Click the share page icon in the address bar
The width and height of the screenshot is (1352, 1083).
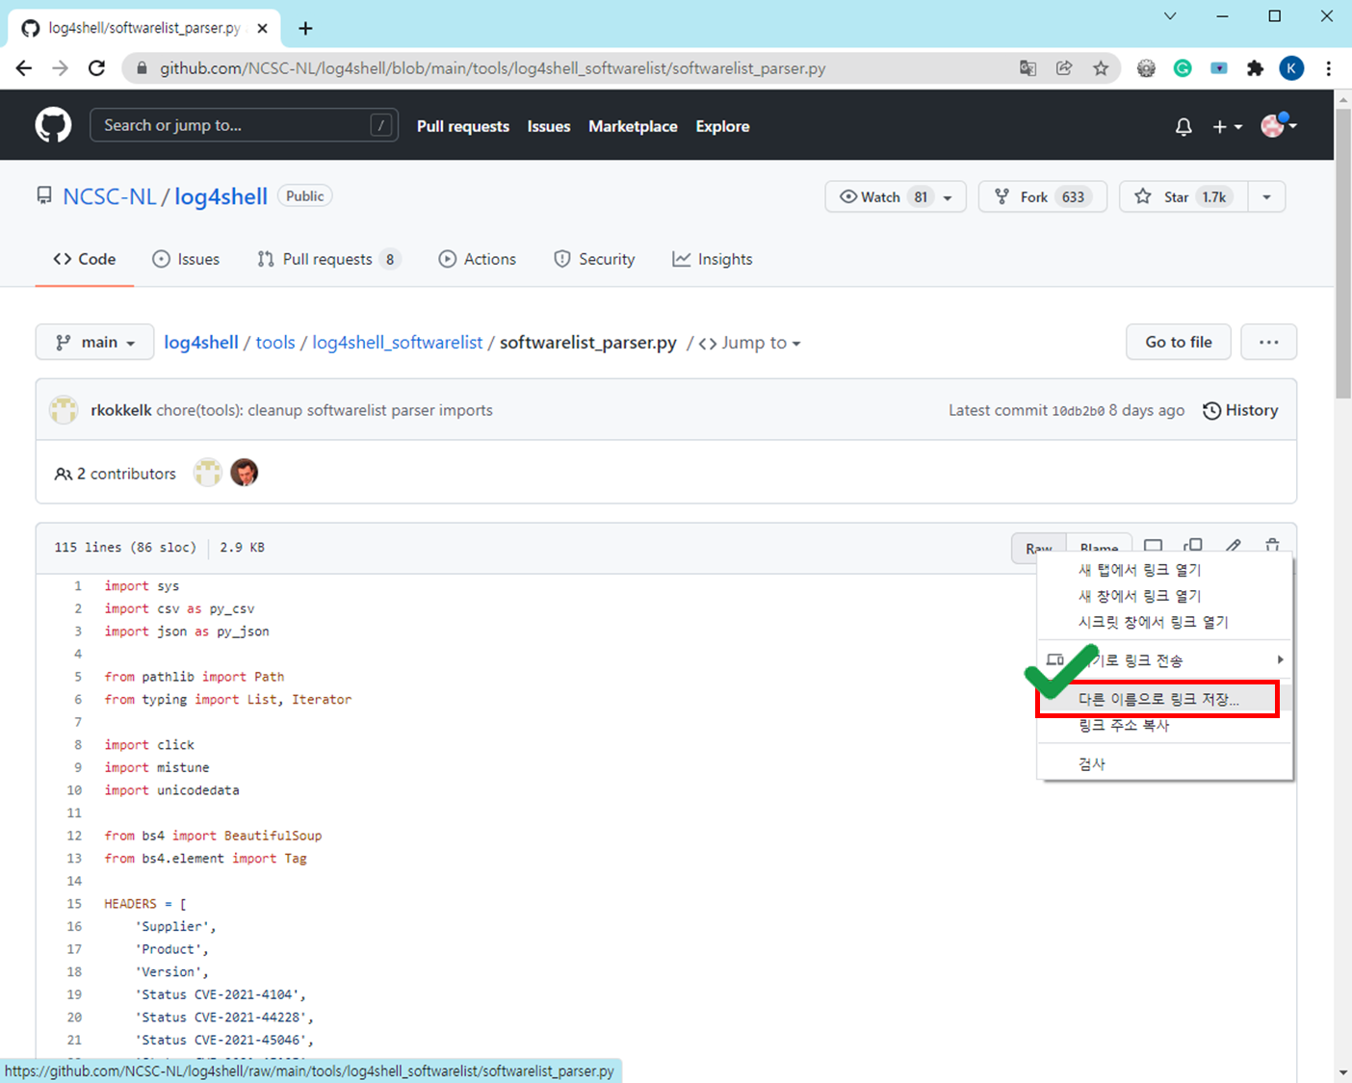click(1064, 67)
